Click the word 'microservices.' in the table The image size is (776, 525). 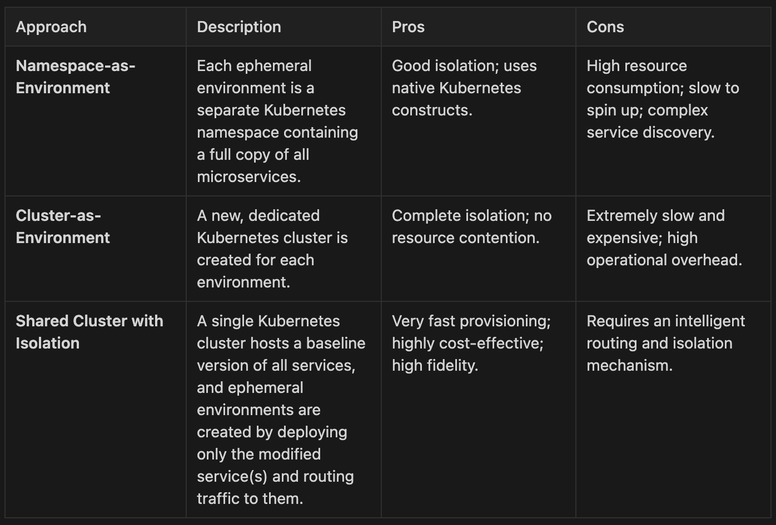[248, 176]
